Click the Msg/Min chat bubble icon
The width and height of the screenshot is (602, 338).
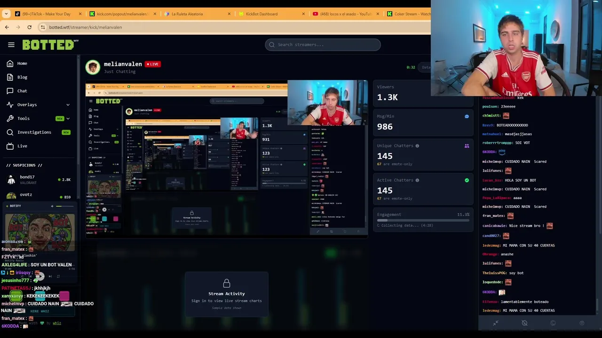tap(467, 116)
